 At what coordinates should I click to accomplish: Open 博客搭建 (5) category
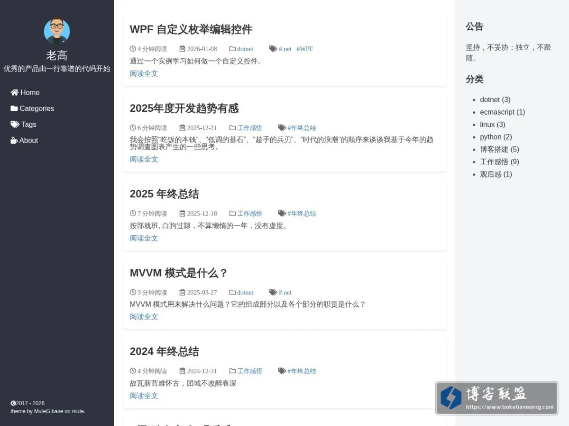pyautogui.click(x=499, y=150)
